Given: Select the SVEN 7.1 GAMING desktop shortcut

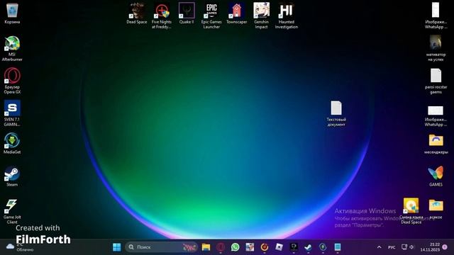Looking at the screenshot, I should point(12,113).
